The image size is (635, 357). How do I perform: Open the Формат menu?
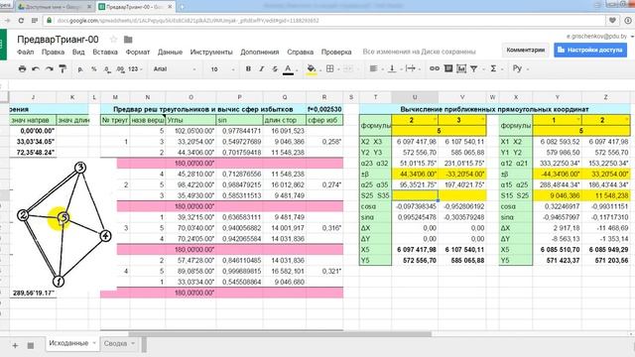(138, 52)
